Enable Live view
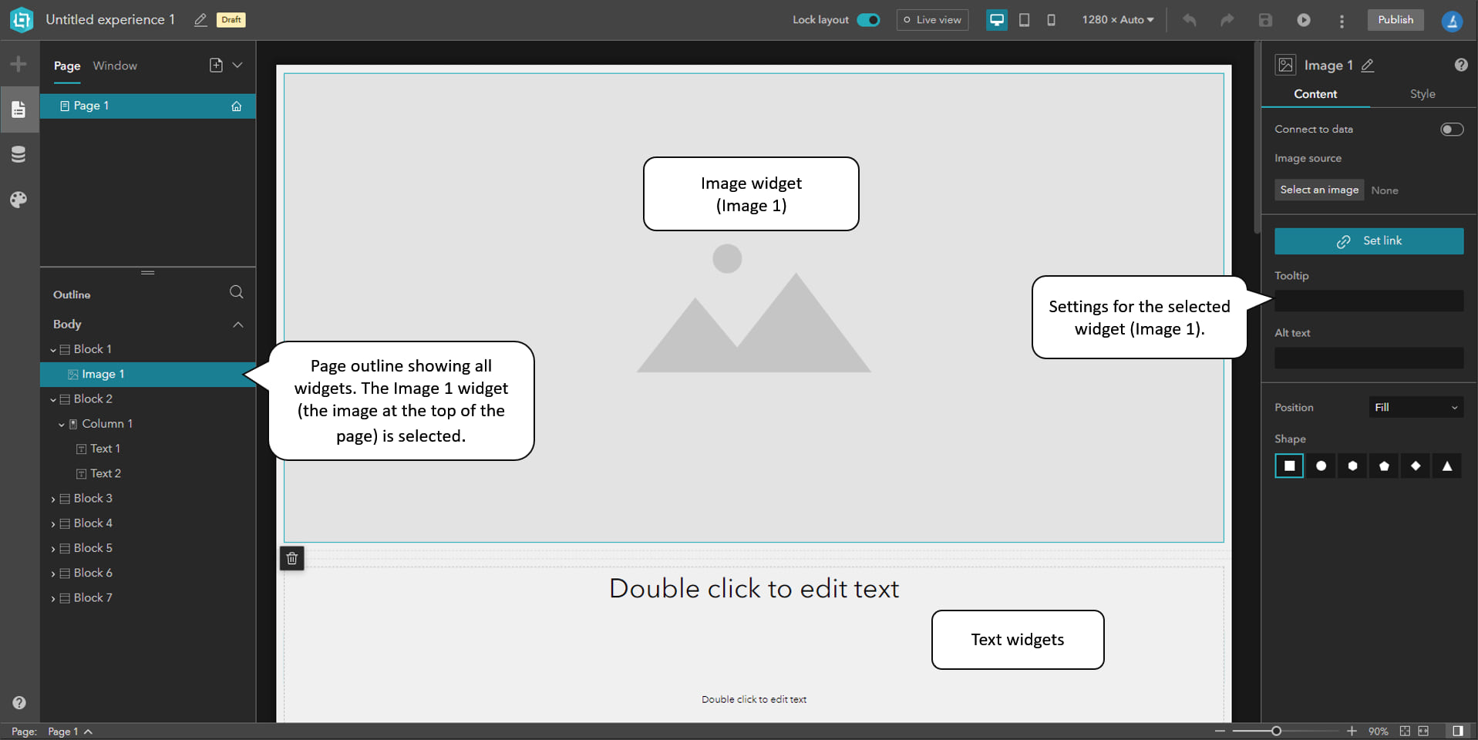The image size is (1478, 740). 932,20
